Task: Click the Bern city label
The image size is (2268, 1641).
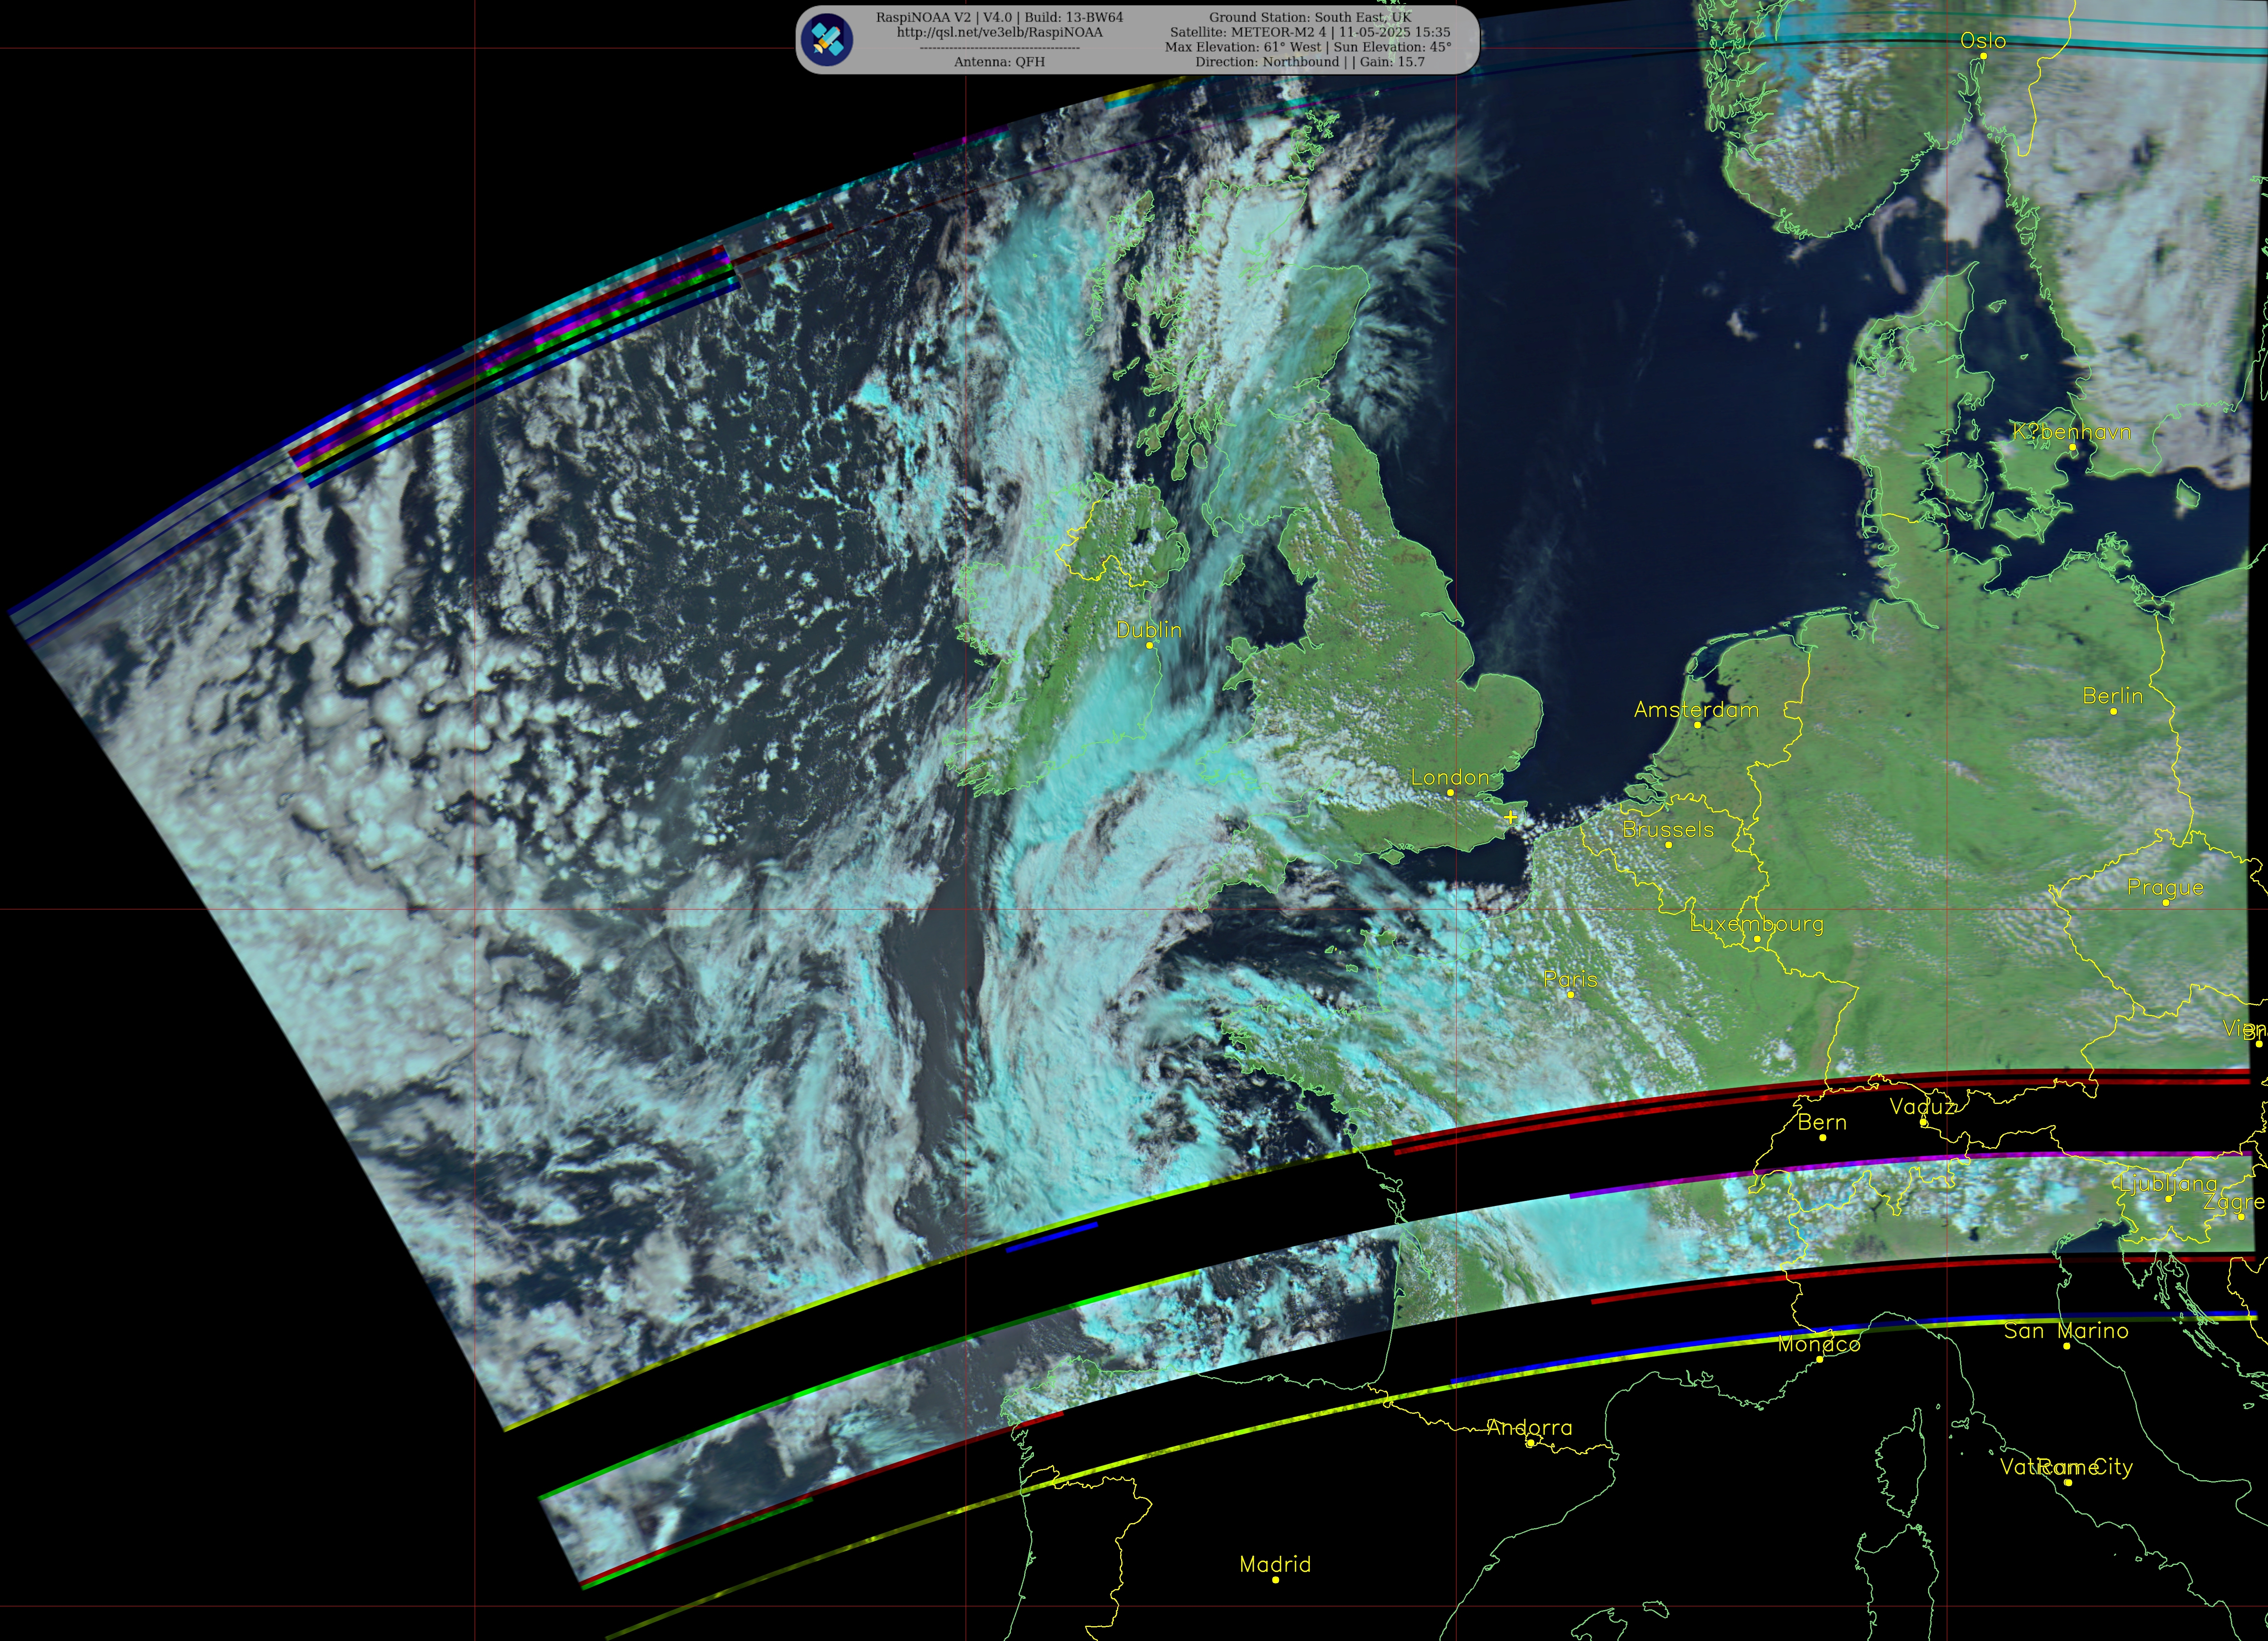Action: (x=1822, y=1123)
